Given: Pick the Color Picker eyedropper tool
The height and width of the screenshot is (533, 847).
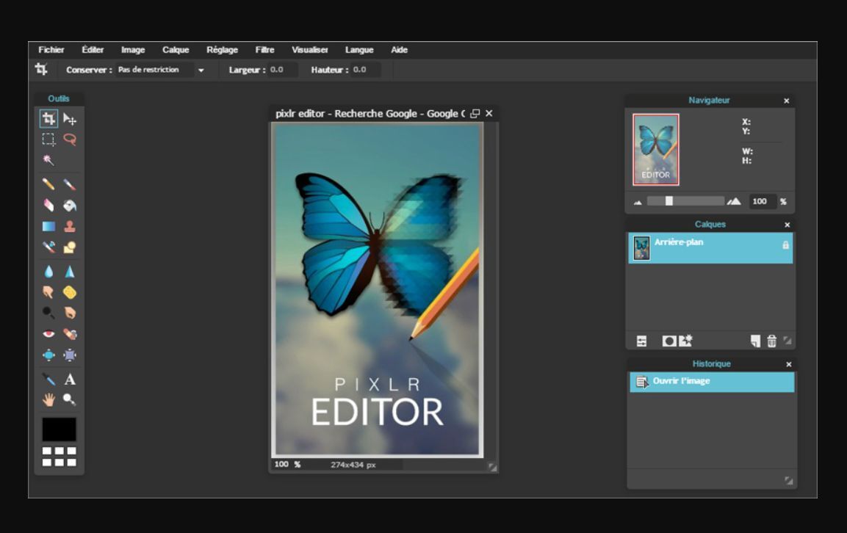Looking at the screenshot, I should [48, 379].
